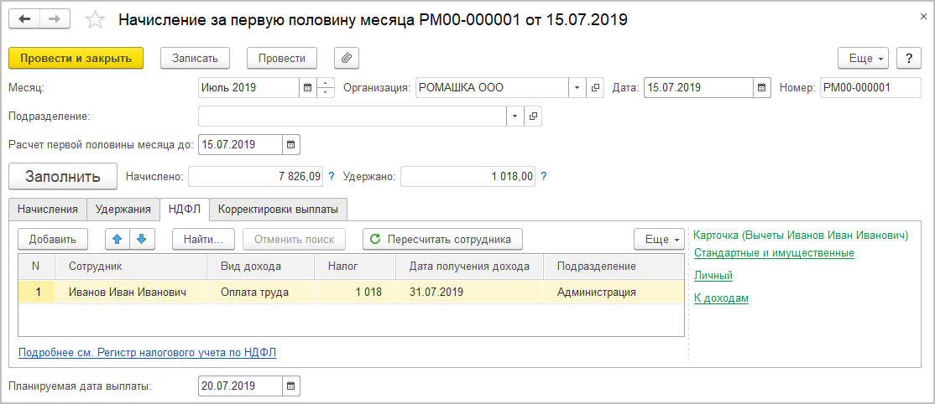
Task: Open attached files with paperclip icon
Action: pos(346,58)
